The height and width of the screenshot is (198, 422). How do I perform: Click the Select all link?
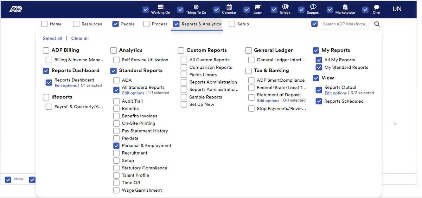point(52,39)
